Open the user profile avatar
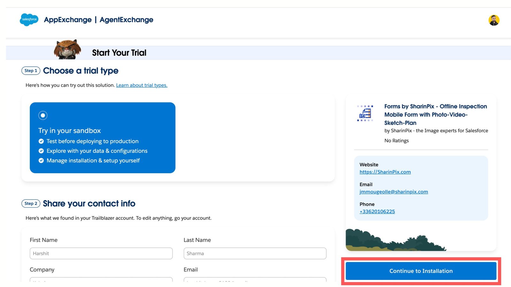Image resolution: width=511 pixels, height=287 pixels. (x=494, y=20)
